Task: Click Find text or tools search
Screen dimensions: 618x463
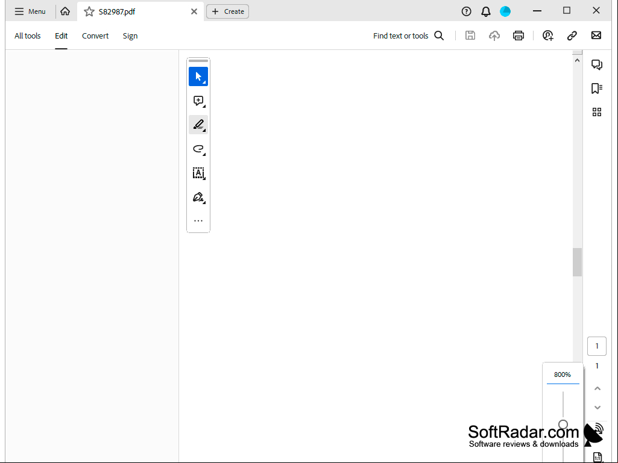Action: tap(400, 36)
